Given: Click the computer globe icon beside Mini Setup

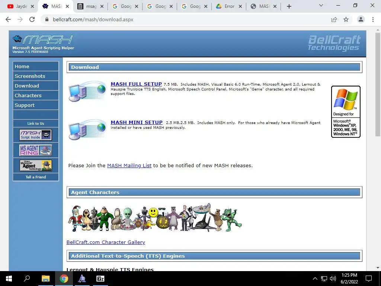Looking at the screenshot, I should point(87,129).
